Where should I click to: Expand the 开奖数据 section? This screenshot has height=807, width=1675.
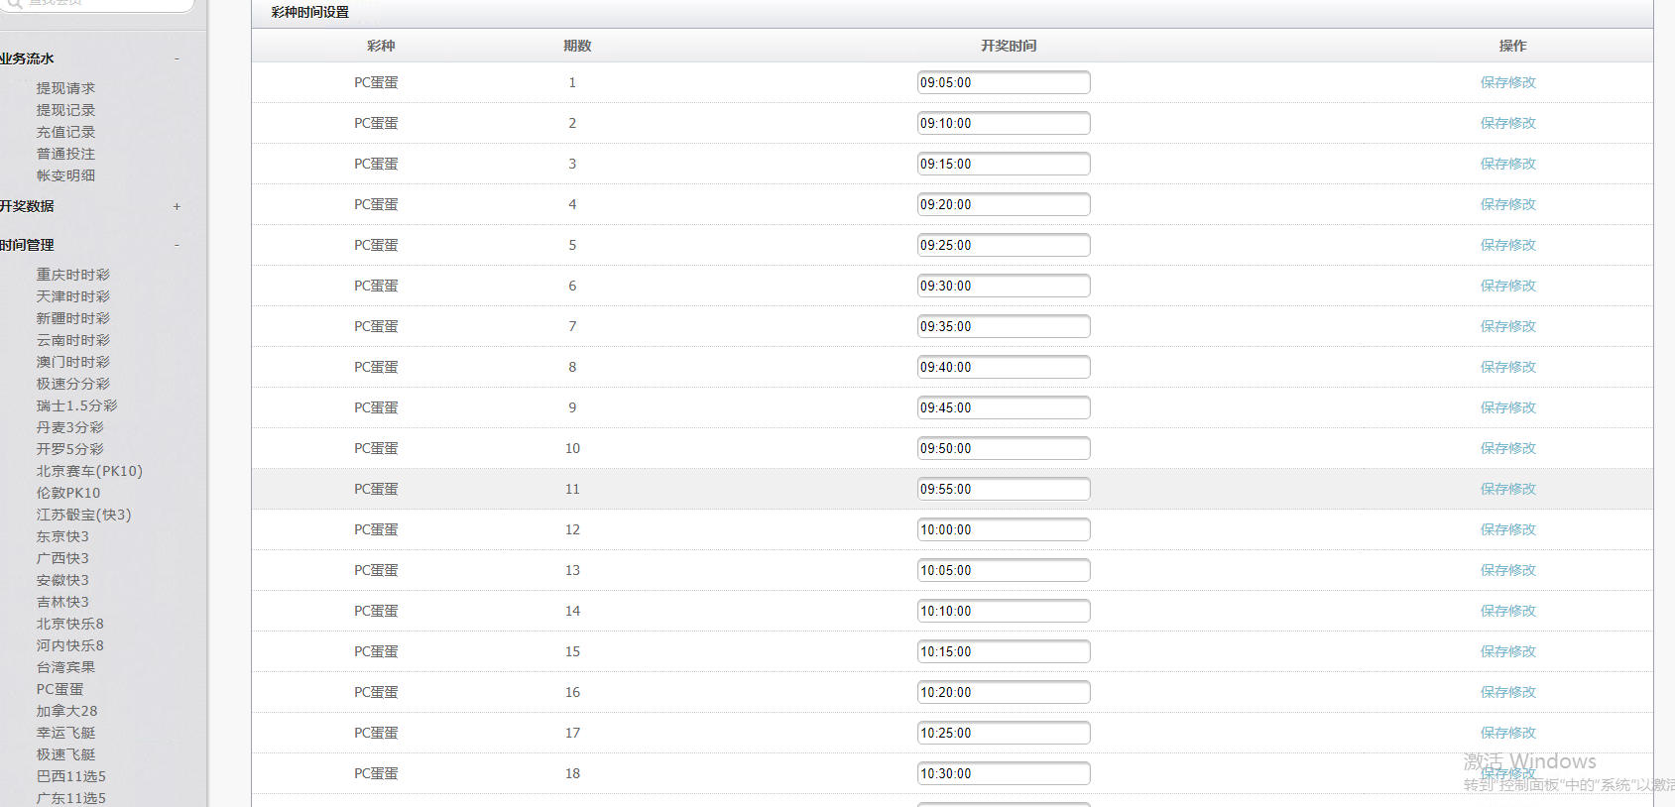click(x=177, y=206)
